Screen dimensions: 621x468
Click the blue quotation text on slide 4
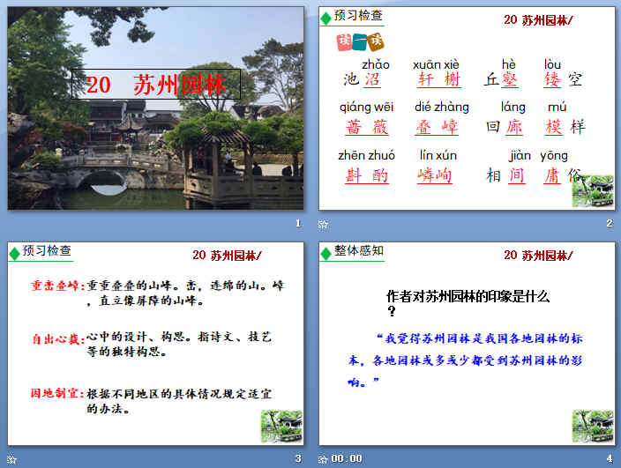pos(466,360)
